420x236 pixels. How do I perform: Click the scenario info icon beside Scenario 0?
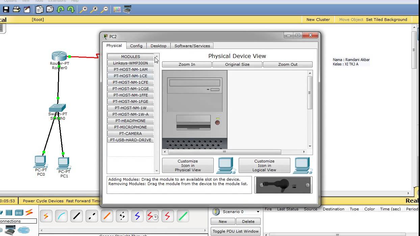pos(216,212)
